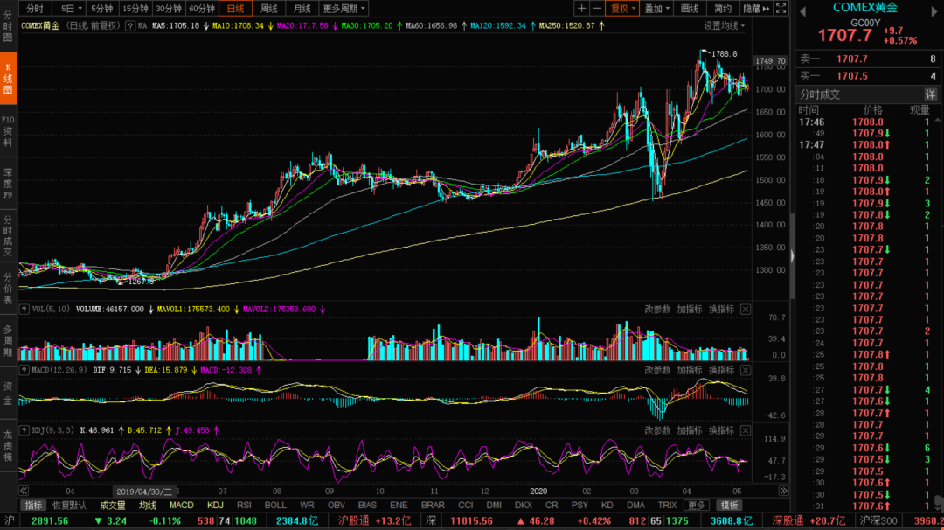Image resolution: width=944 pixels, height=530 pixels.
Task: Close the KDJ indicator panel
Action: click(746, 430)
